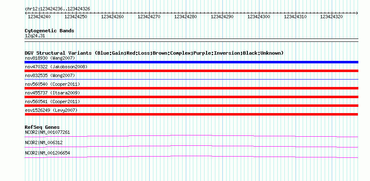Select the RefSeq Genes track title
The height and width of the screenshot is (181, 370).
(x=42, y=128)
